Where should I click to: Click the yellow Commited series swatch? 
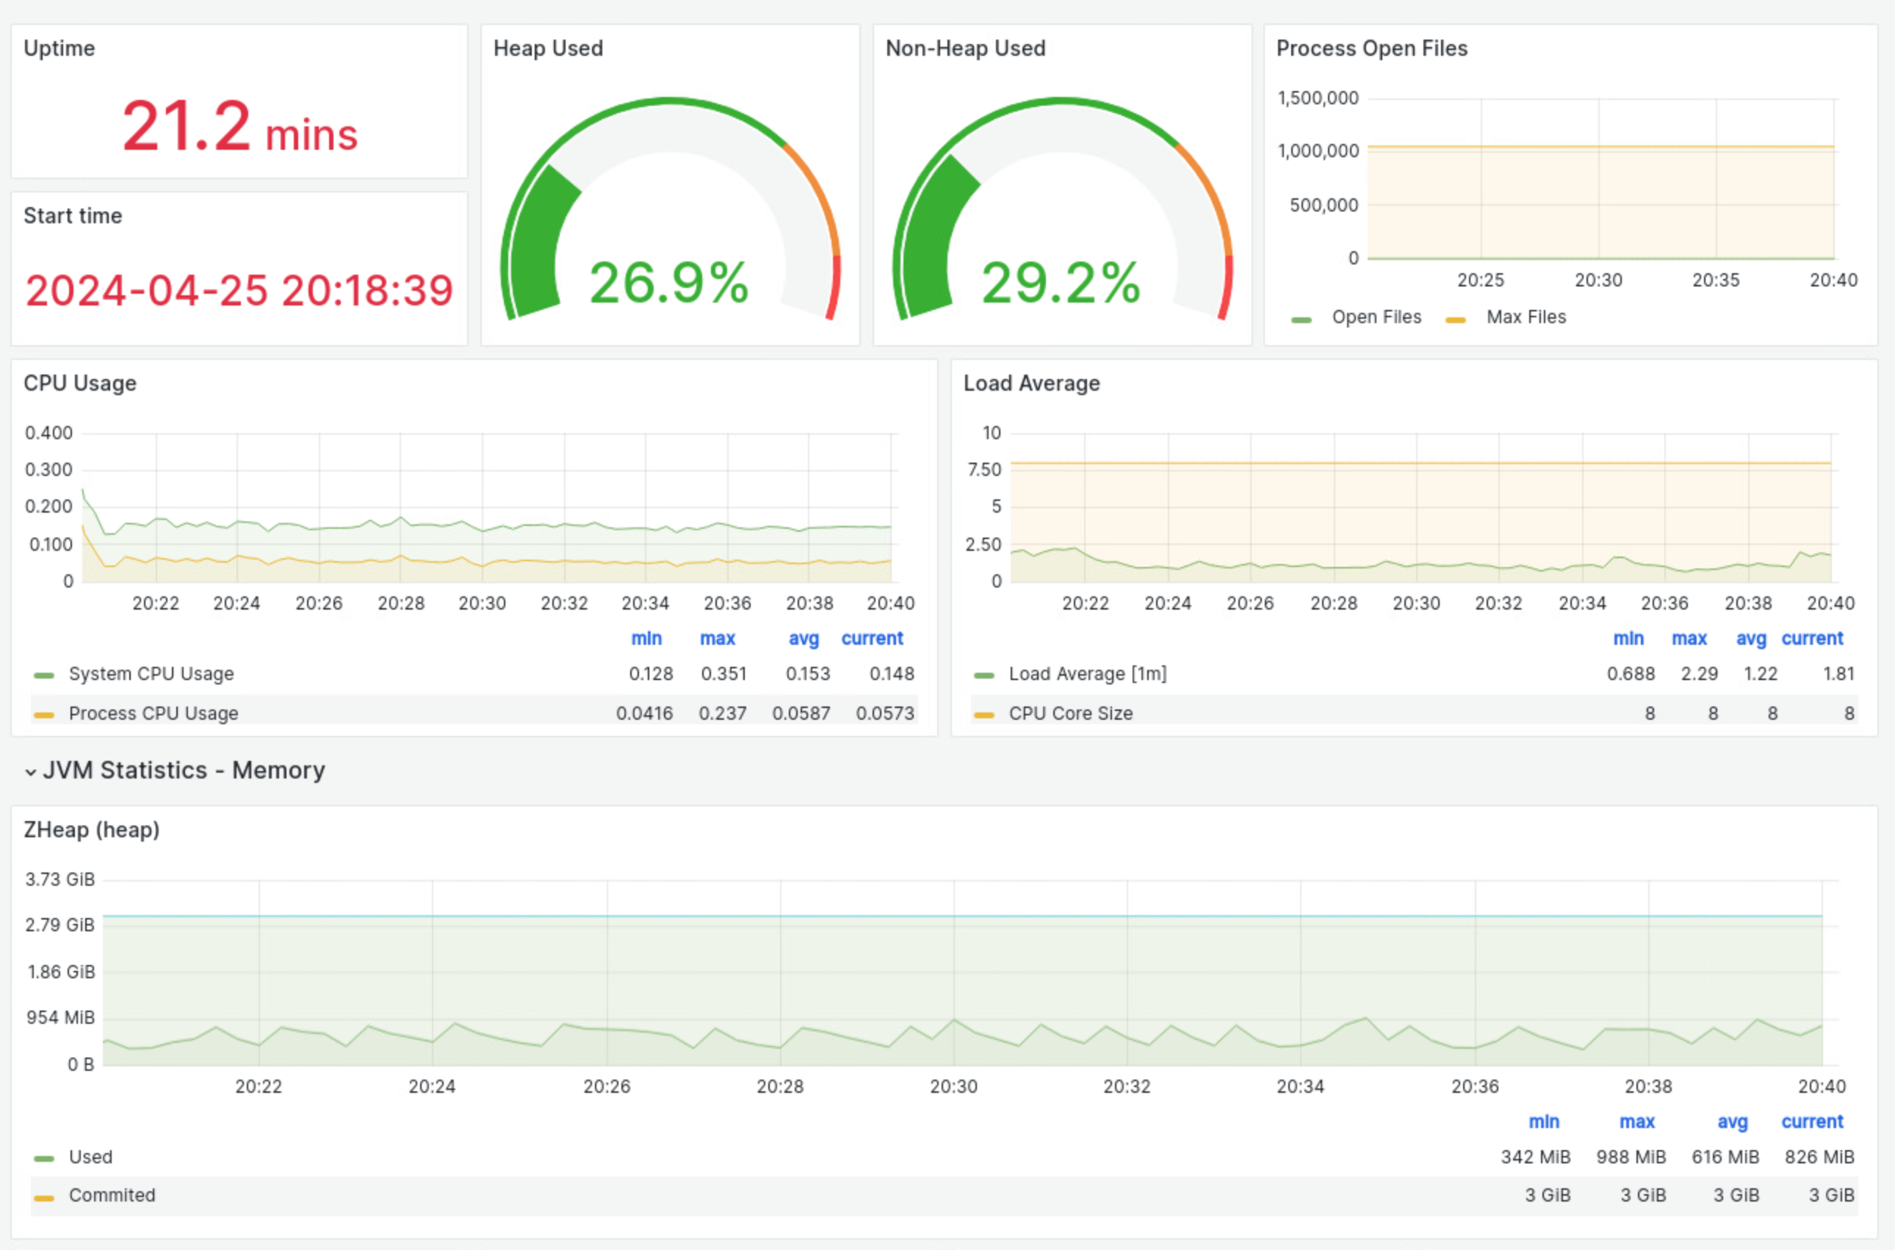[x=44, y=1197]
